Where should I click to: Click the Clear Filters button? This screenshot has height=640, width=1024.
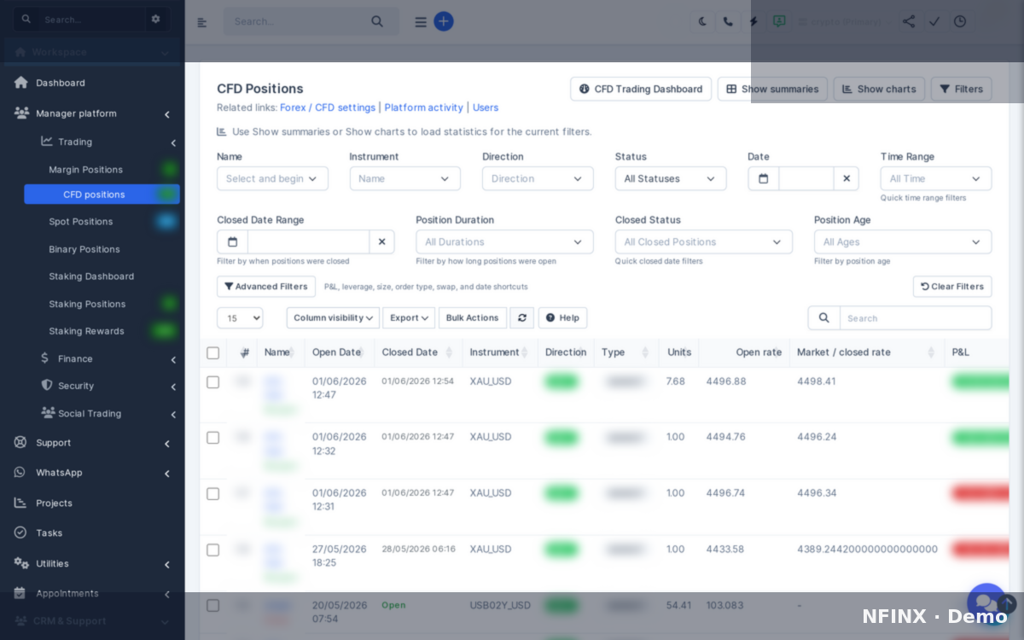(952, 287)
